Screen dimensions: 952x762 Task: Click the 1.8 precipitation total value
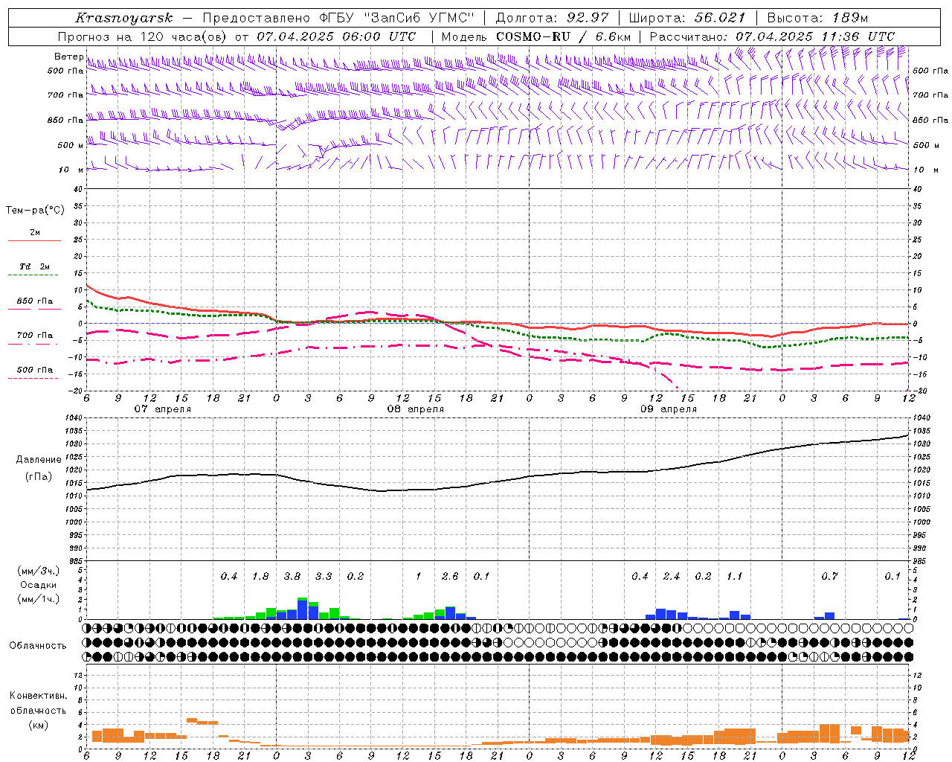(260, 577)
